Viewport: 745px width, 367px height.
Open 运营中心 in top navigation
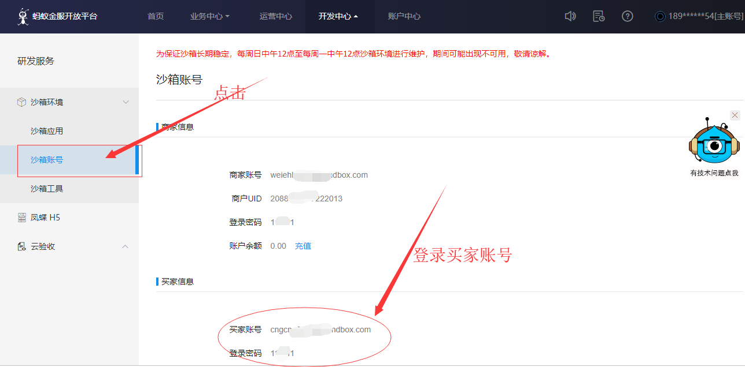coord(276,16)
